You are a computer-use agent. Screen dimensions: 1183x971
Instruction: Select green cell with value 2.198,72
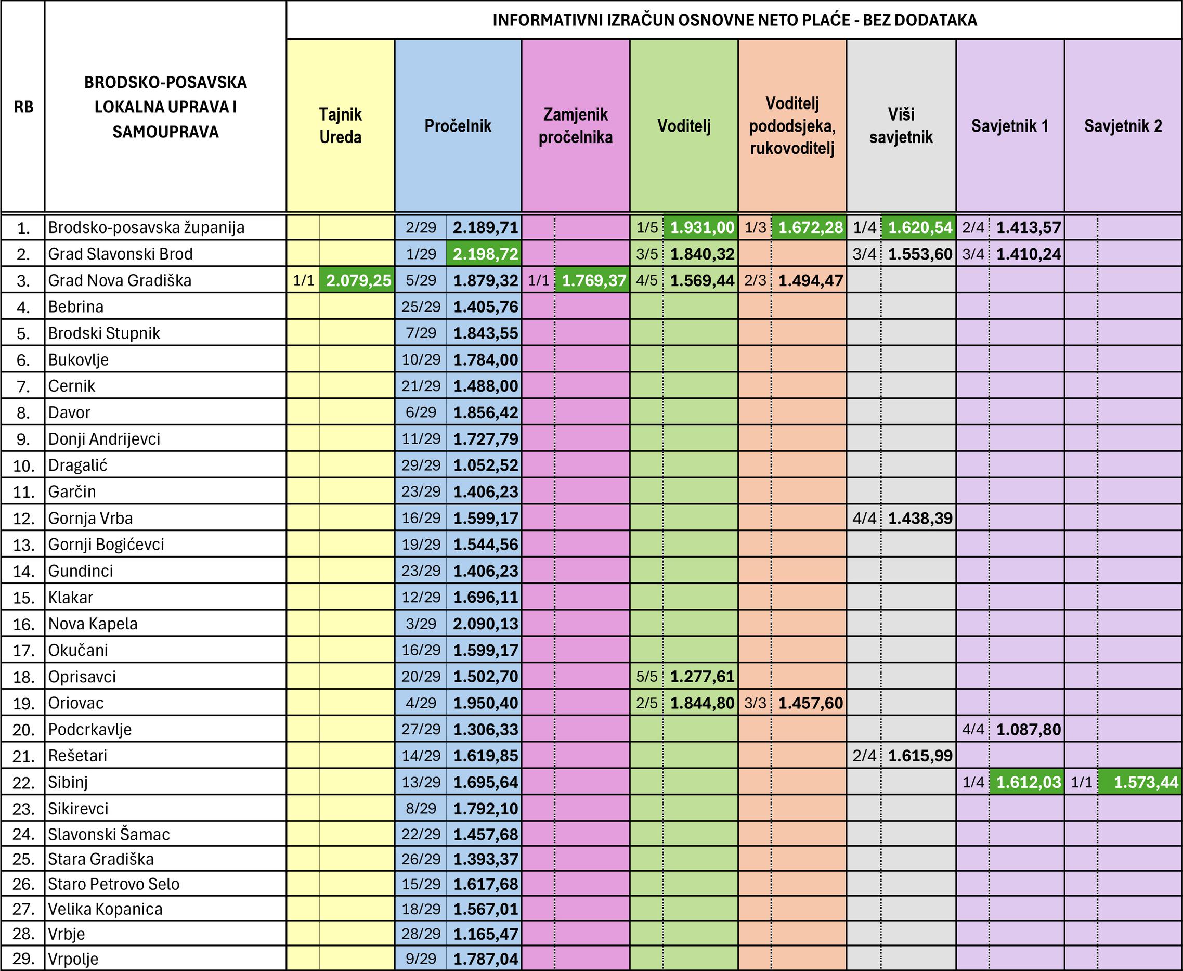pos(485,254)
